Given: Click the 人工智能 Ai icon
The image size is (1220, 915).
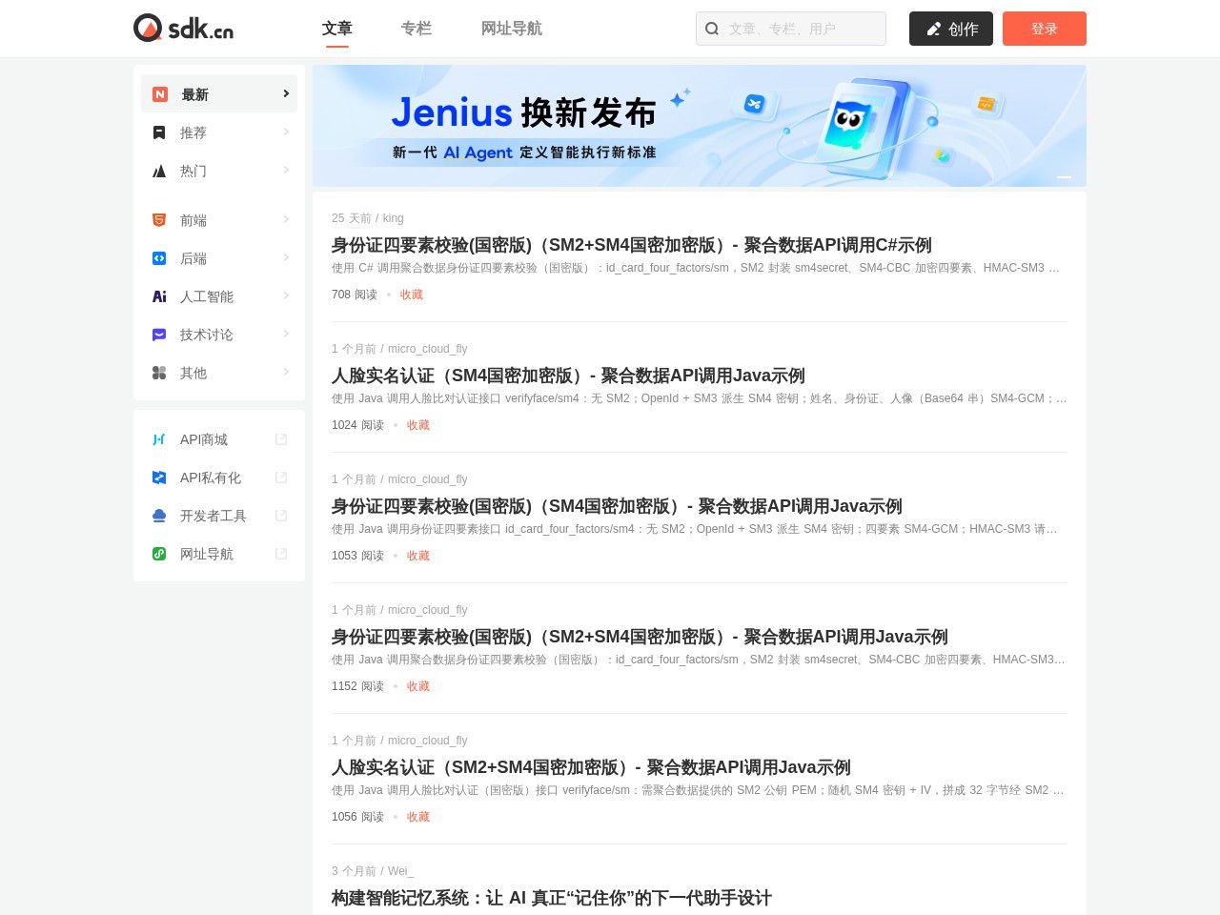Looking at the screenshot, I should 159,296.
